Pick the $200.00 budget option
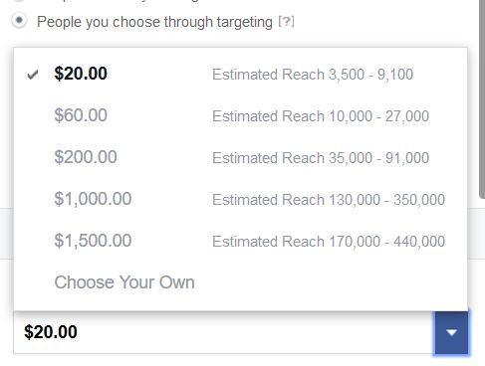The width and height of the screenshot is (485, 366). point(240,157)
